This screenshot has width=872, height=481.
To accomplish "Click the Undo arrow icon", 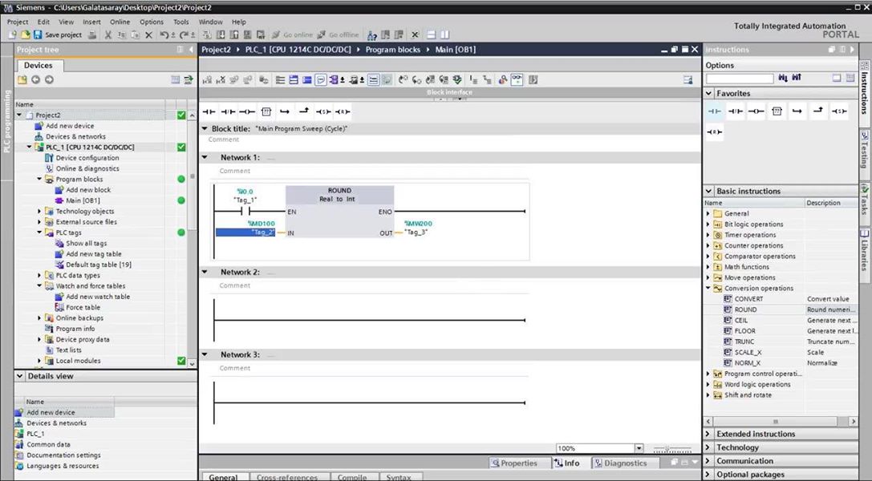I will coord(164,35).
